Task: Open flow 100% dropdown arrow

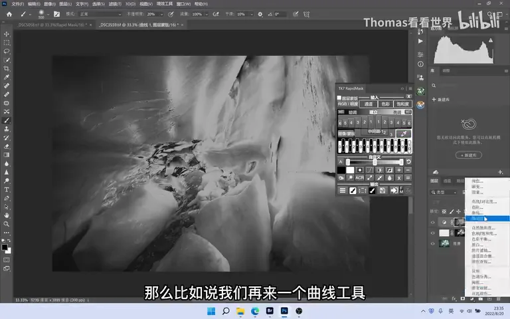Action: pyautogui.click(x=207, y=15)
